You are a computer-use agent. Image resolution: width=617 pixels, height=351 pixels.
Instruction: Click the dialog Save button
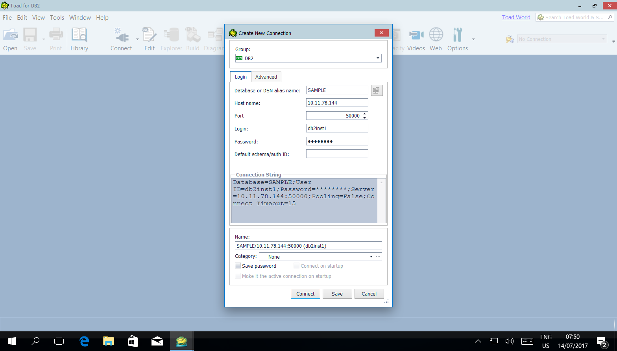pyautogui.click(x=337, y=294)
